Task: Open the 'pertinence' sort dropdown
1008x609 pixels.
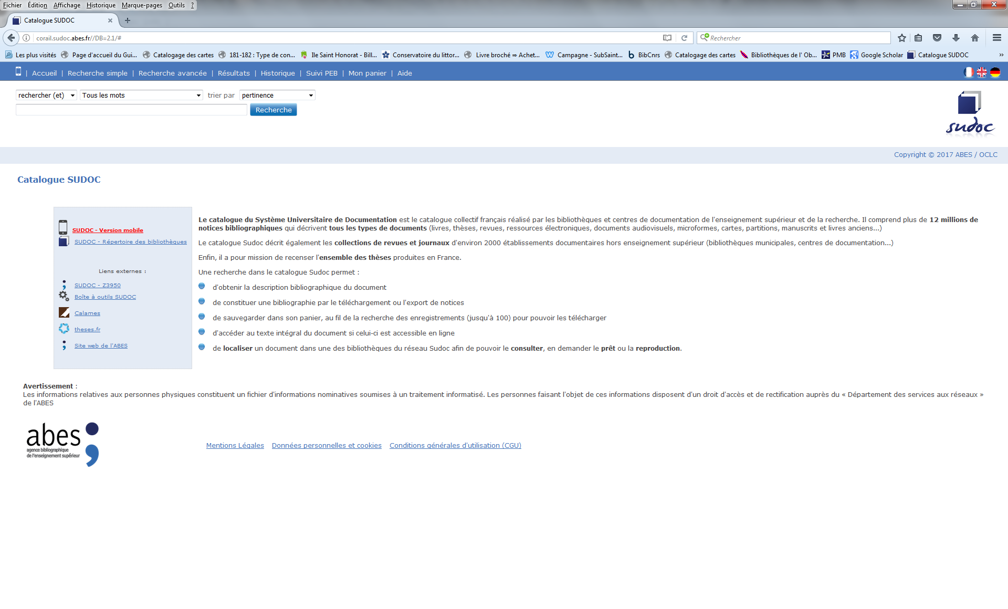Action: click(277, 95)
